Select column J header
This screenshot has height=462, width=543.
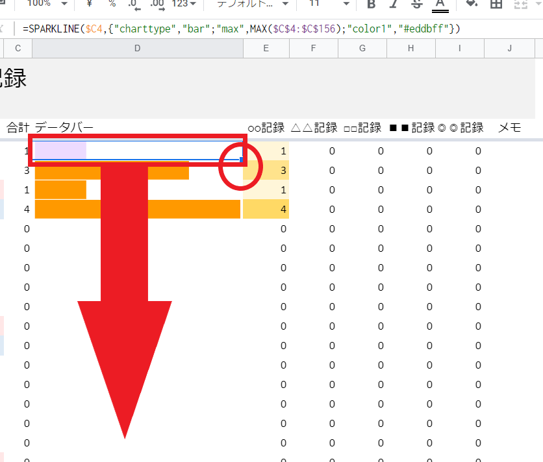click(x=509, y=49)
